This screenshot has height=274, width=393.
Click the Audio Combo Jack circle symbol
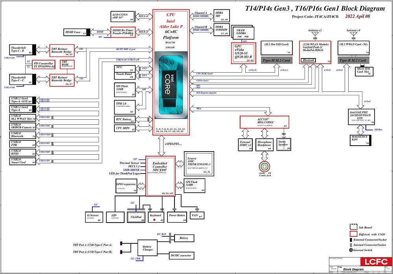point(264,166)
